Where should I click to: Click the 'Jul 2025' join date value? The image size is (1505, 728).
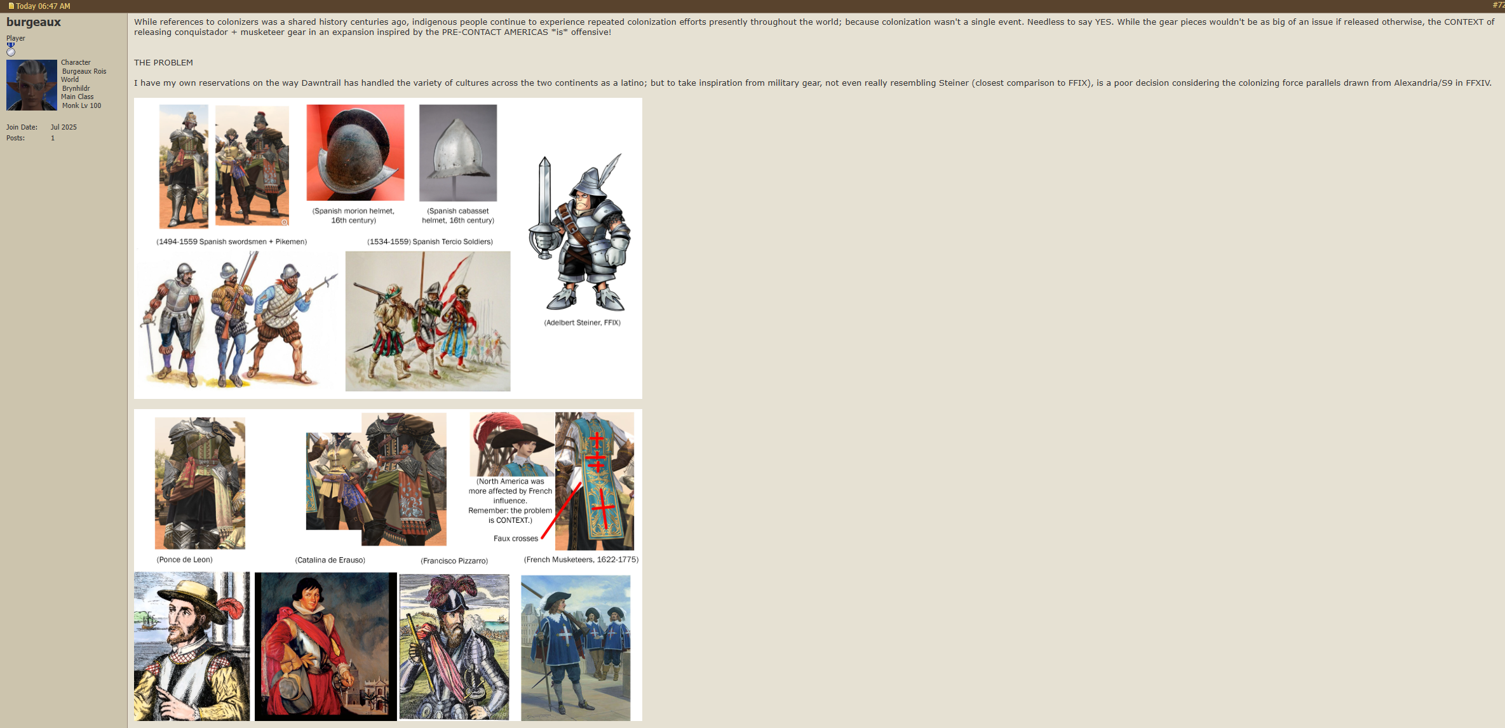click(64, 127)
